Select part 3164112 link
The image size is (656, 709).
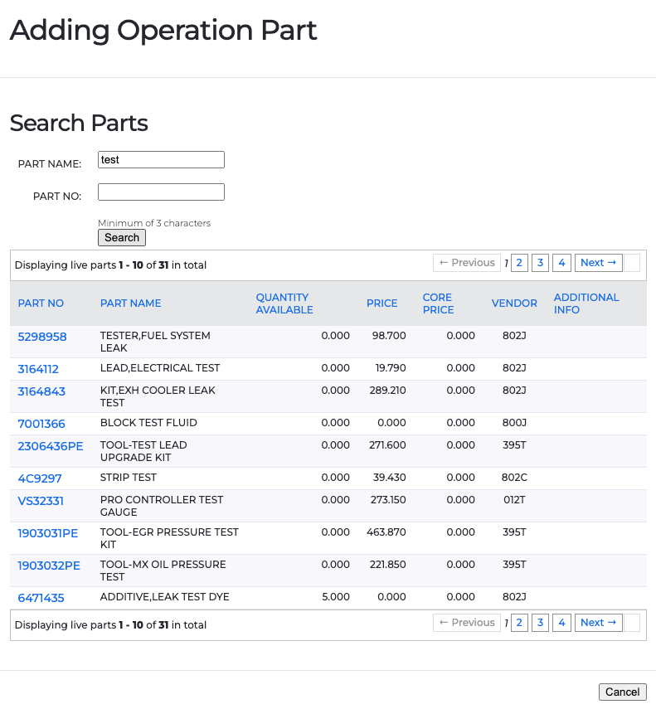click(x=38, y=369)
